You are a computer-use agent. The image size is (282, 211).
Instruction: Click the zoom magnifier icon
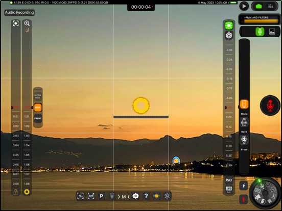[27, 23]
